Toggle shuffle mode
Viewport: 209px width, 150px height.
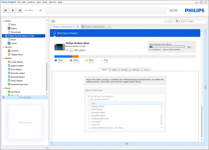pos(171,10)
